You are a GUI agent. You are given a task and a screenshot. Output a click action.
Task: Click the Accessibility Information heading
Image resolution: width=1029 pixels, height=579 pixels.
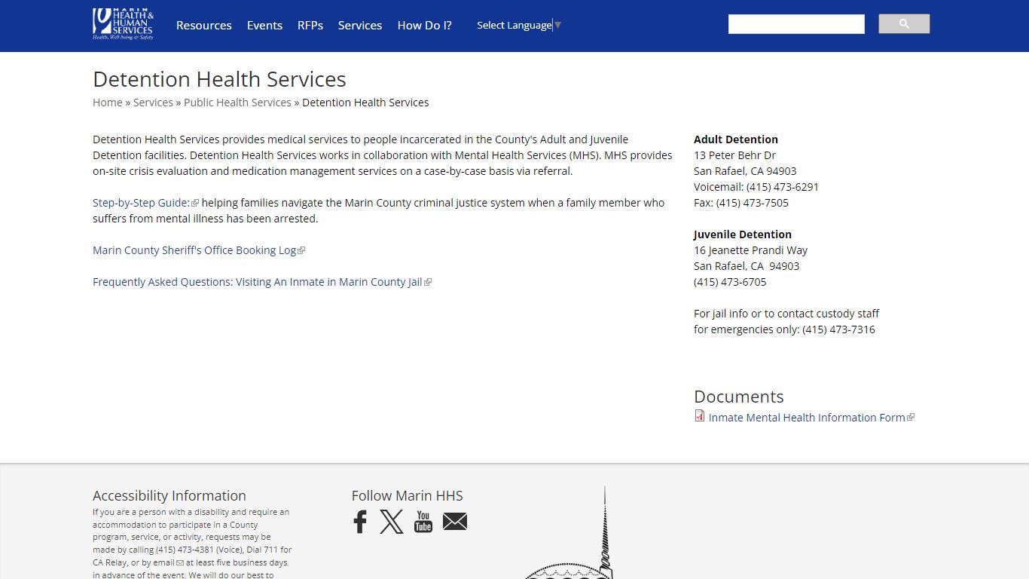169,495
